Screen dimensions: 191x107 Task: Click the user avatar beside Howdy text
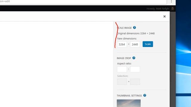(x=172, y=9)
